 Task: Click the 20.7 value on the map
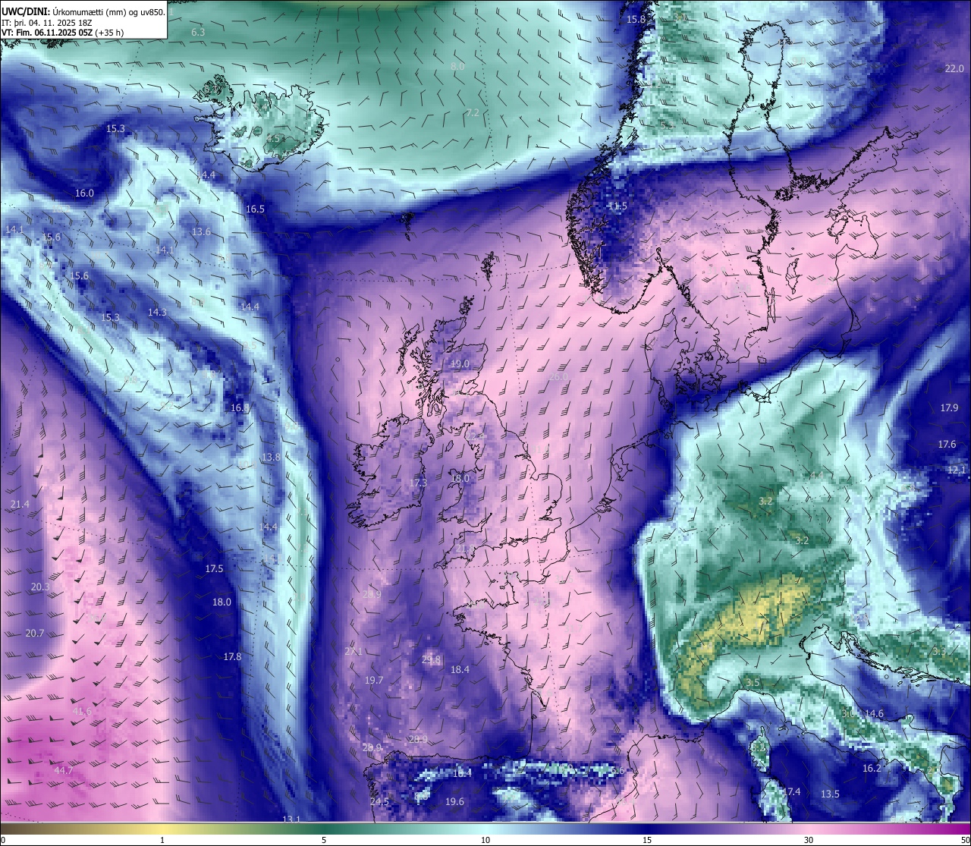pos(34,633)
